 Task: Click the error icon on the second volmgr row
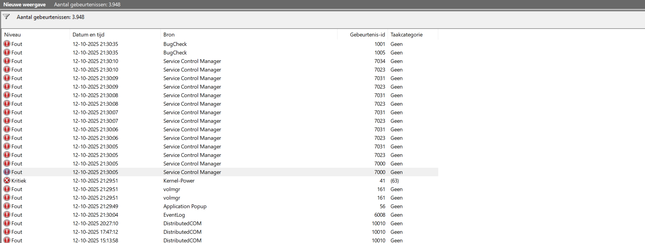7,198
